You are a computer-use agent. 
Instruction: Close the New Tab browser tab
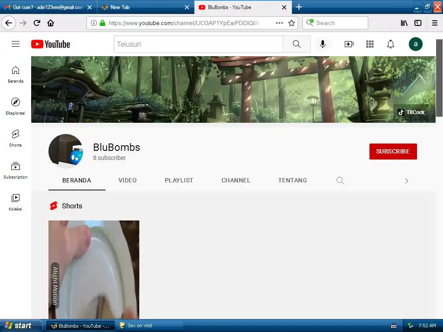tap(187, 7)
